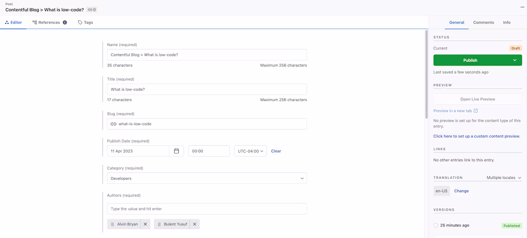
Task: Change the translation locale
Action: coord(461,191)
